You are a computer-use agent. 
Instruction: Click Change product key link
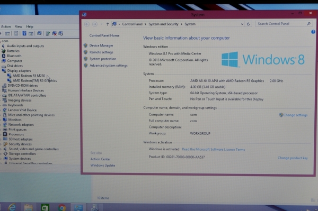293,158
